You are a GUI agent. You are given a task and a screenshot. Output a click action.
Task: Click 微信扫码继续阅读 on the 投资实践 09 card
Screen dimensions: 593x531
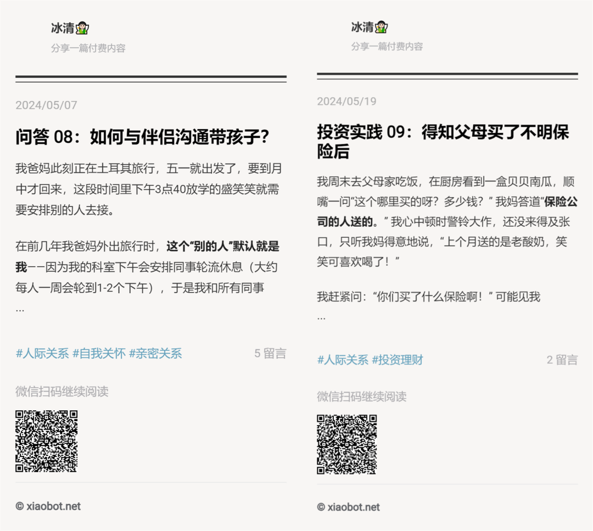coord(361,396)
